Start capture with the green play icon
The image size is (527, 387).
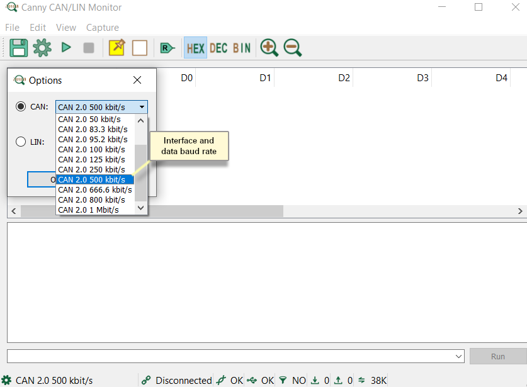pos(66,47)
